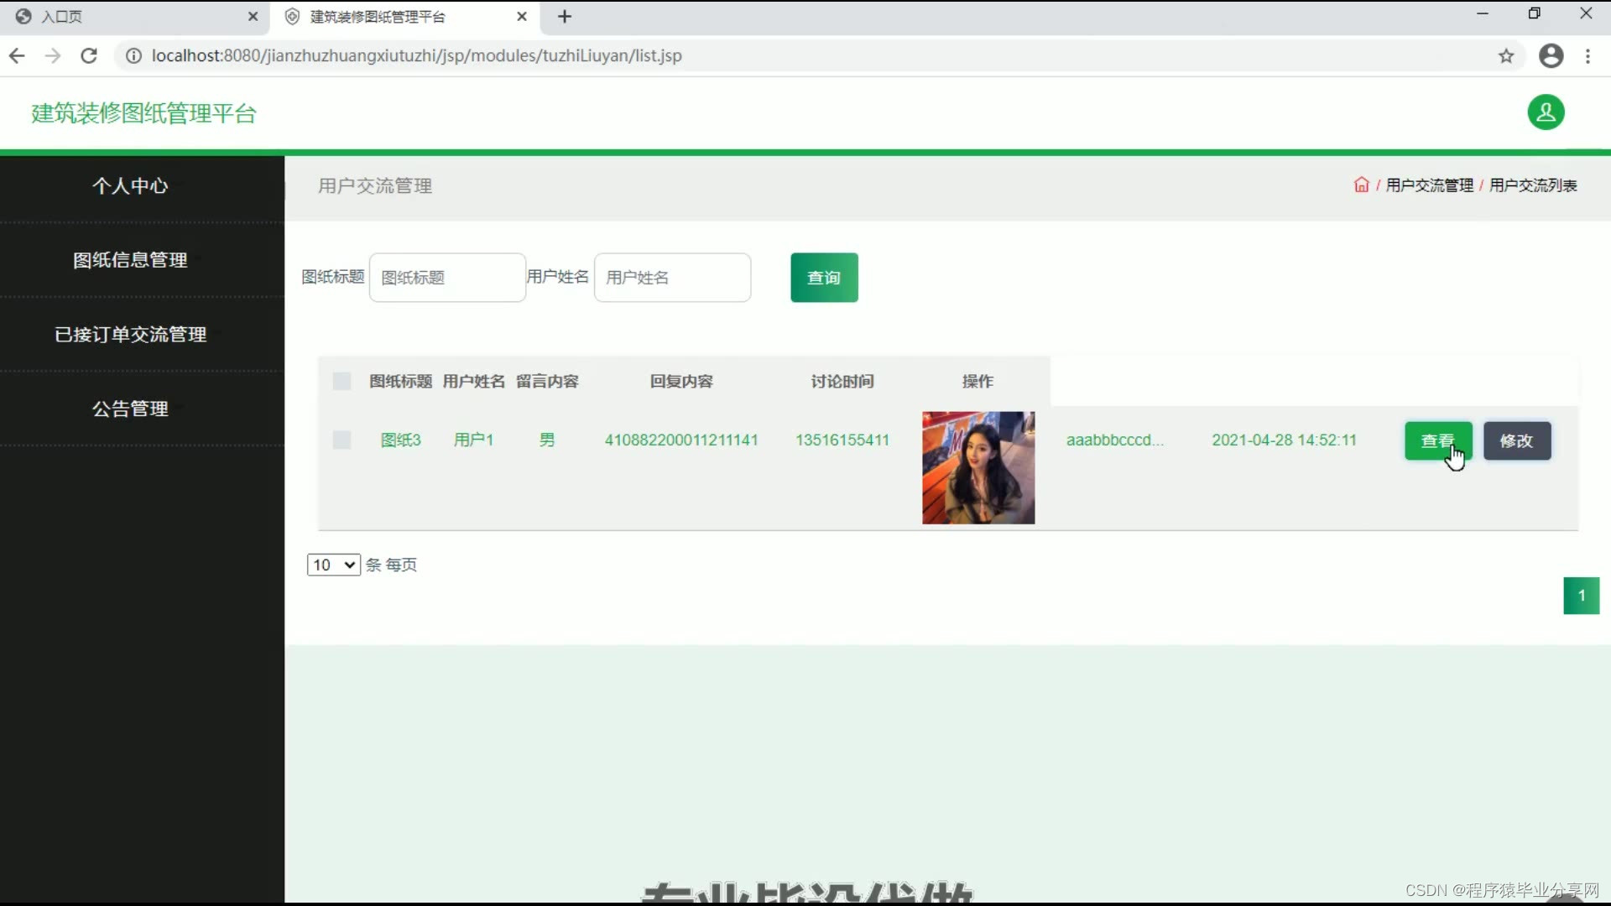
Task: Click the home icon in breadcrumb
Action: pos(1361,185)
